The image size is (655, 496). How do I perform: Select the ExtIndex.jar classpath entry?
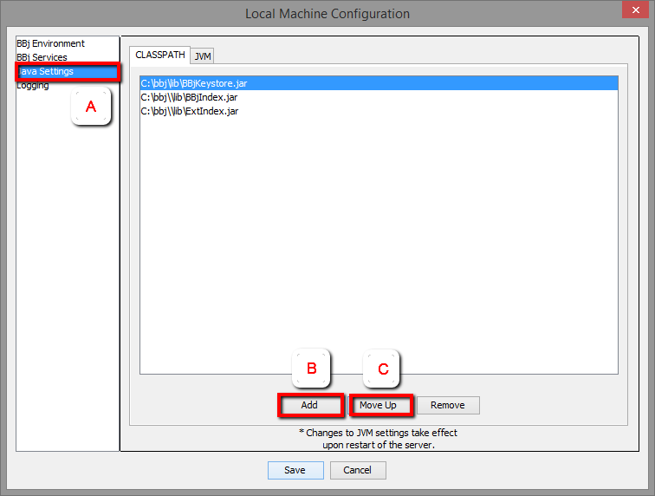[190, 111]
